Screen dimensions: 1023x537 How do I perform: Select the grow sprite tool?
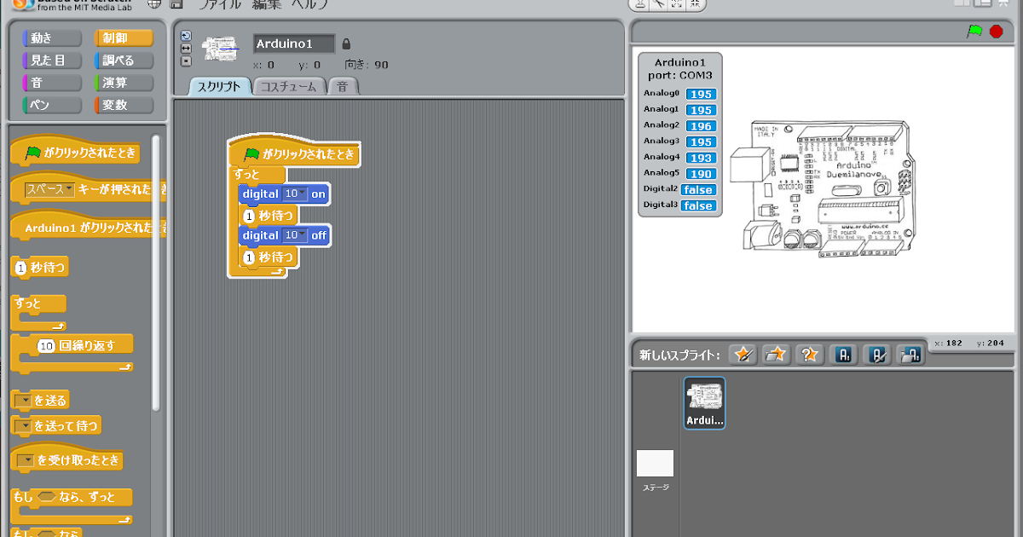[677, 5]
